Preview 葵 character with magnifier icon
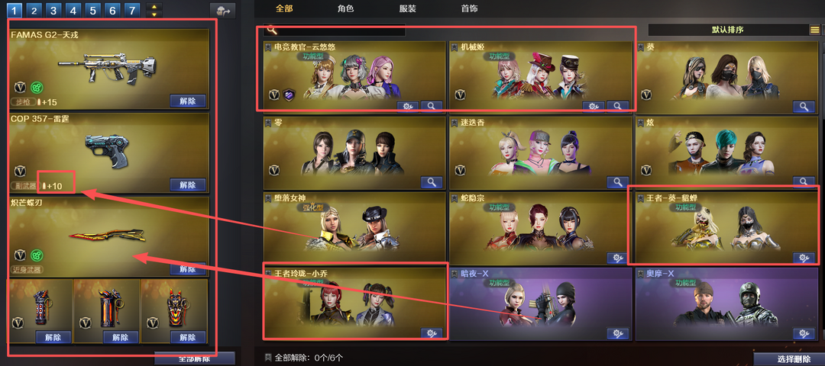Image resolution: width=825 pixels, height=366 pixels. click(x=804, y=106)
